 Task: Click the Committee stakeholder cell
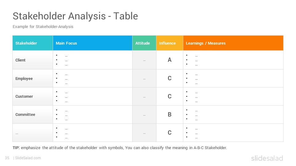33,114
